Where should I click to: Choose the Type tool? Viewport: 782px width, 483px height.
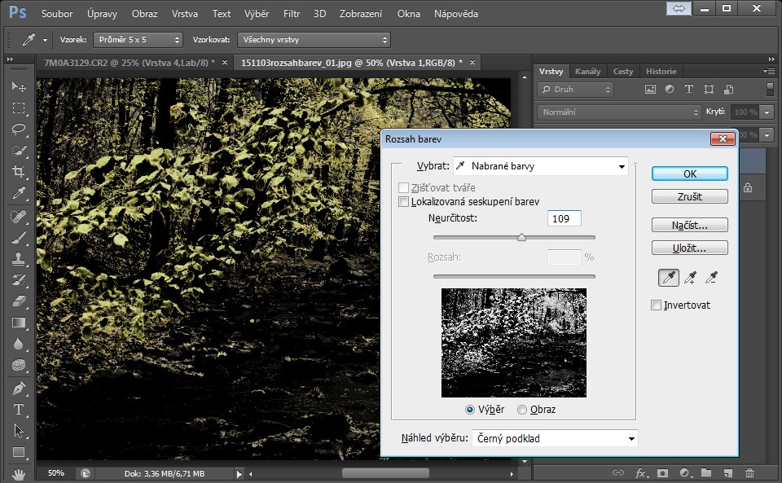[x=19, y=410]
